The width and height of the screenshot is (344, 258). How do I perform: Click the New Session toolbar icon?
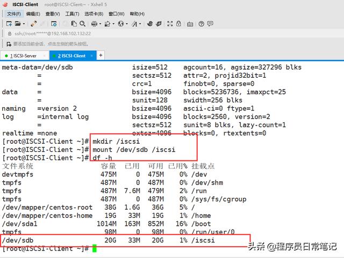point(9,24)
